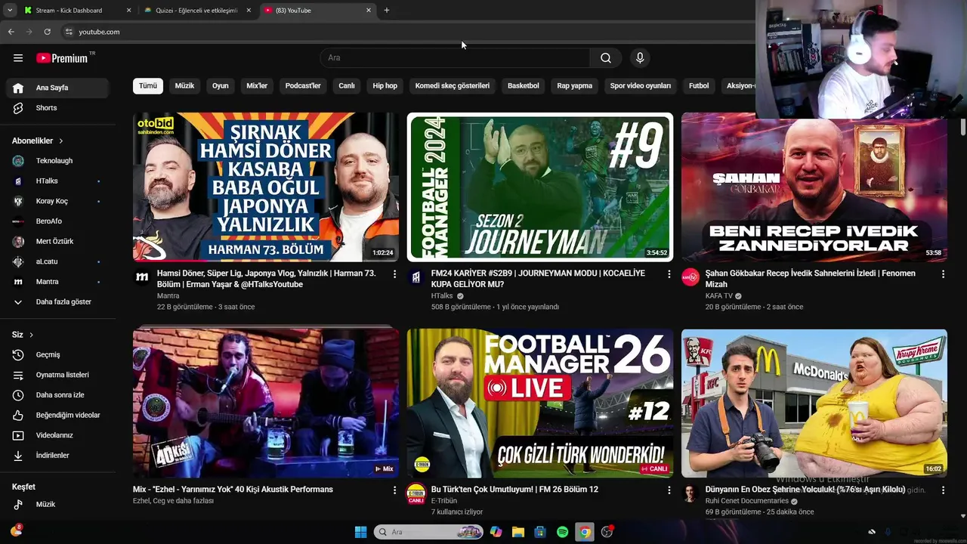Click the YouTube Premium logo
967x544 pixels.
click(x=62, y=58)
